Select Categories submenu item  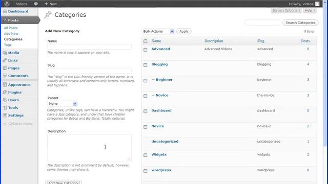pos(13,39)
